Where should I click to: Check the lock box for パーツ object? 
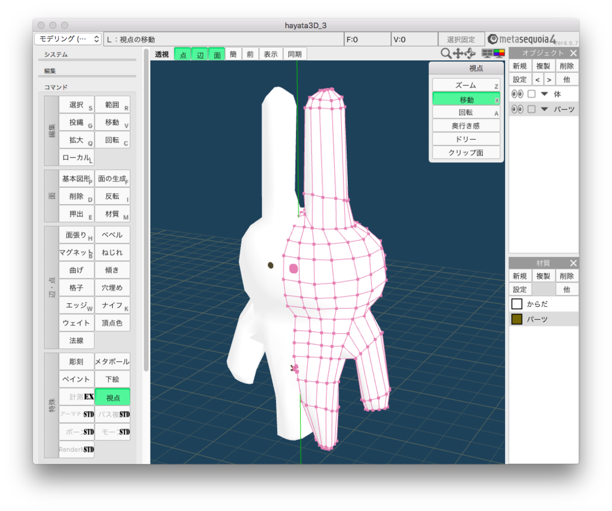click(x=531, y=109)
